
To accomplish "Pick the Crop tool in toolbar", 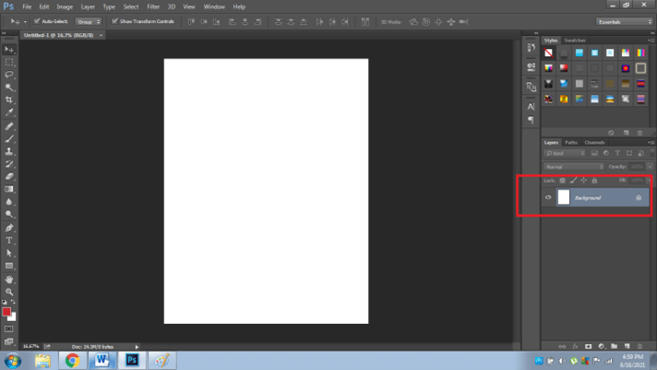I will click(x=10, y=100).
